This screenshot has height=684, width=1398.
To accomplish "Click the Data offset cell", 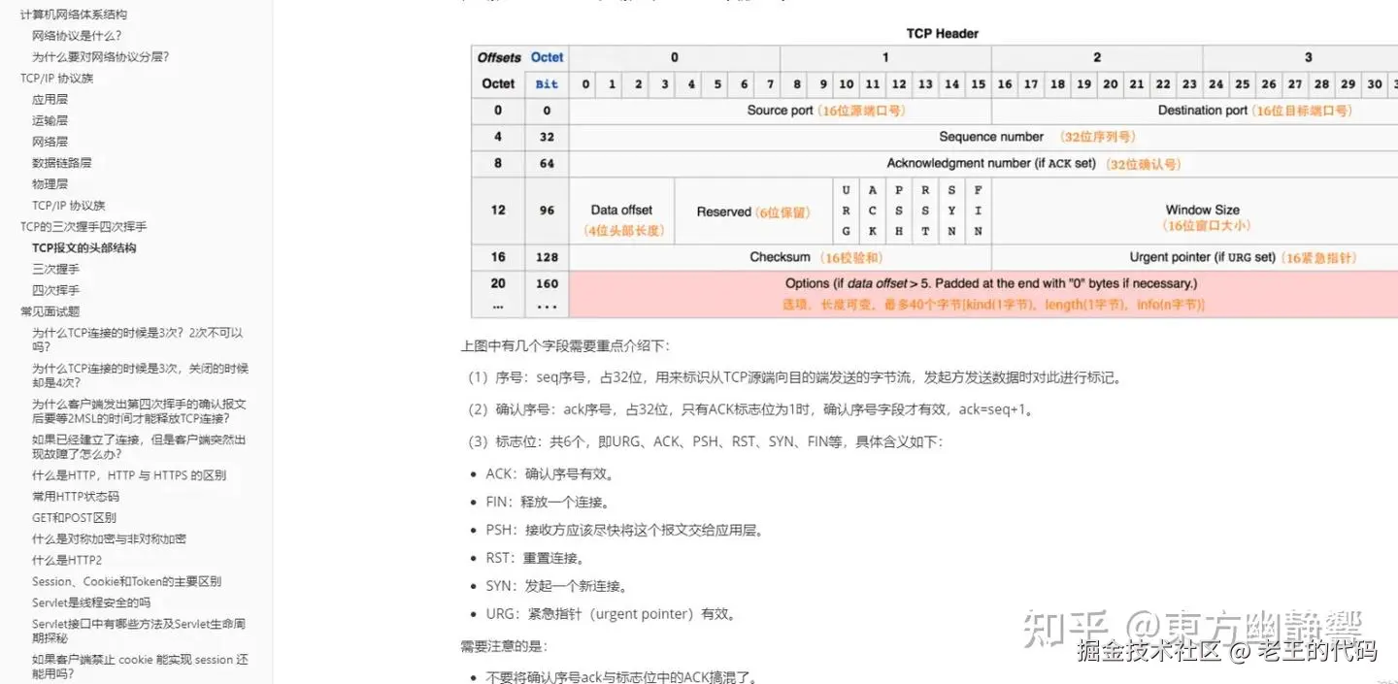I will [621, 211].
